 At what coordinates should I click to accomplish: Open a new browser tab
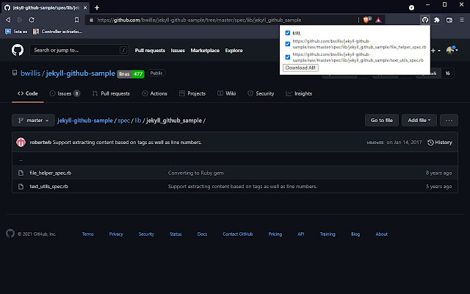(97, 8)
